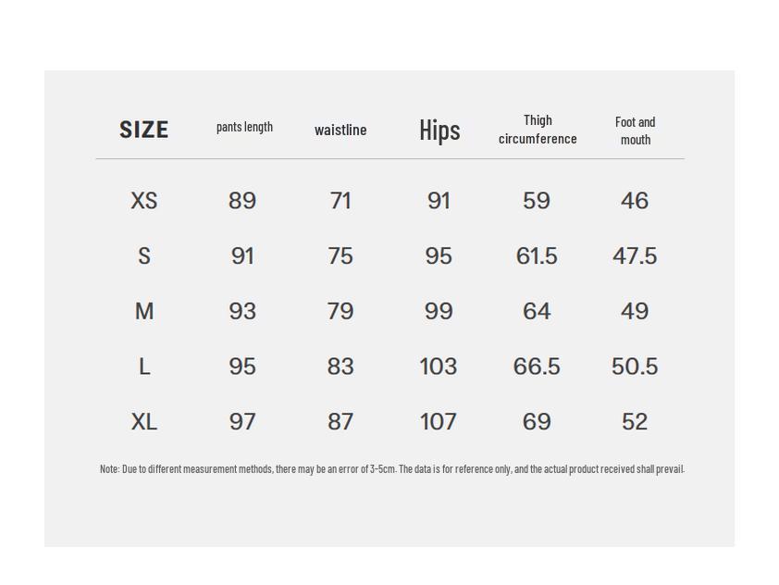Image resolution: width=779 pixels, height=585 pixels.
Task: Click the XL size row label
Action: pos(144,422)
